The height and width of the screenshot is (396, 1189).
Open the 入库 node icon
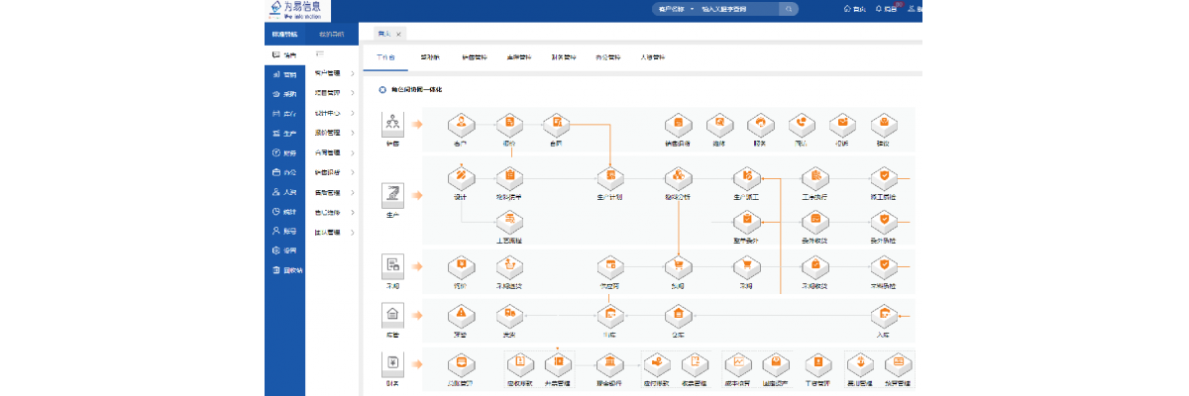(882, 316)
